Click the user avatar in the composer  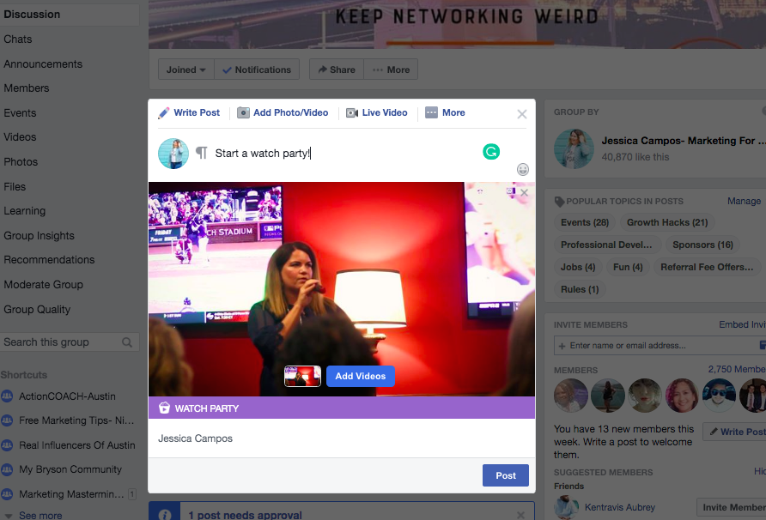173,154
